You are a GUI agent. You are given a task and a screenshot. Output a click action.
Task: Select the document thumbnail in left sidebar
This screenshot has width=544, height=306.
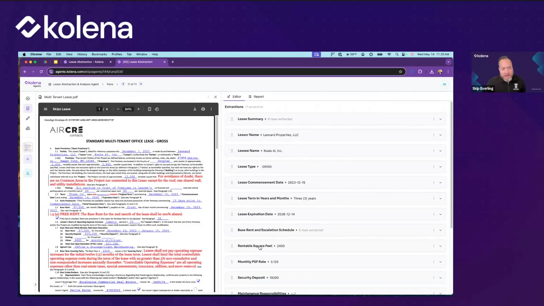point(28,147)
